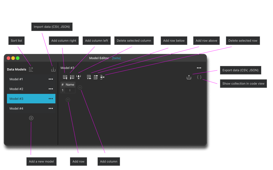This screenshot has width=273, height=170.
Task: Click the Model #3 title in the editor header
Action: [x=67, y=68]
